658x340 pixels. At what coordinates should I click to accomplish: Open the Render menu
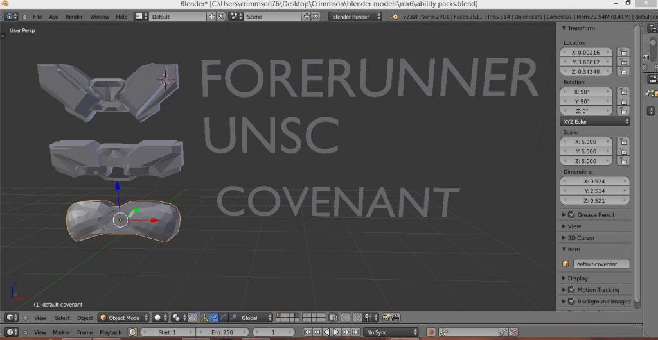tap(74, 17)
